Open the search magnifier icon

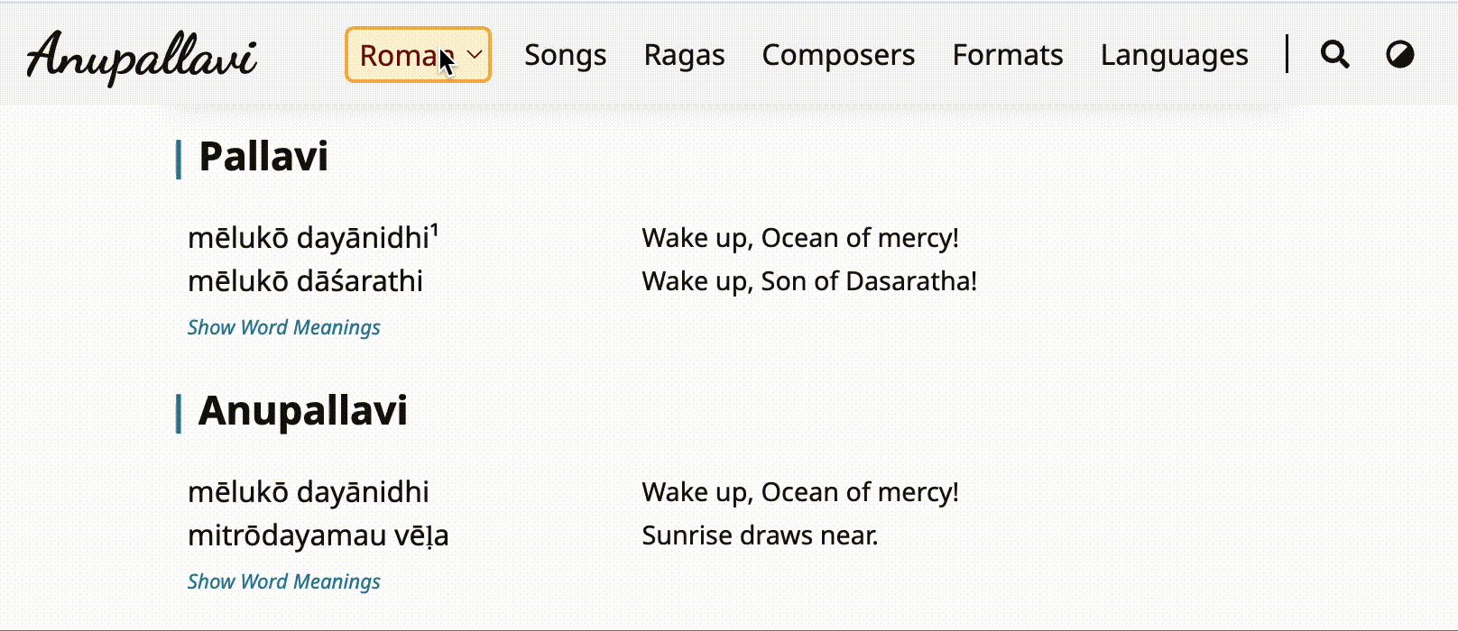pos(1334,55)
